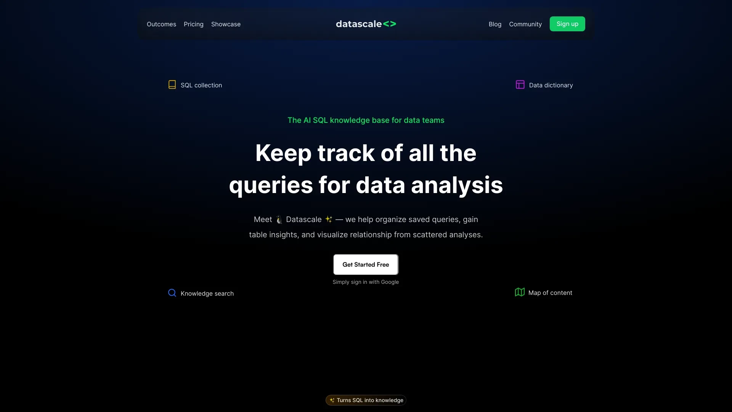This screenshot has height=412, width=732.
Task: Click the Map of content icon
Action: point(519,293)
